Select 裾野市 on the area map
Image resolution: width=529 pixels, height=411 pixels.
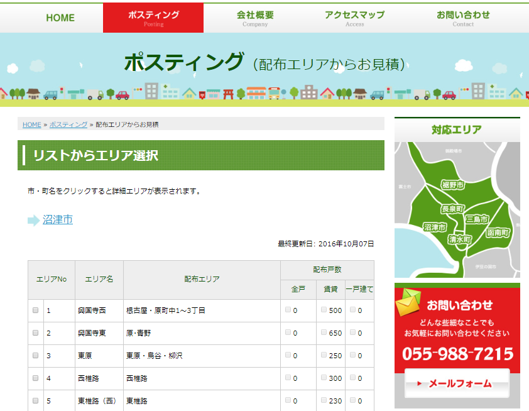(x=452, y=185)
